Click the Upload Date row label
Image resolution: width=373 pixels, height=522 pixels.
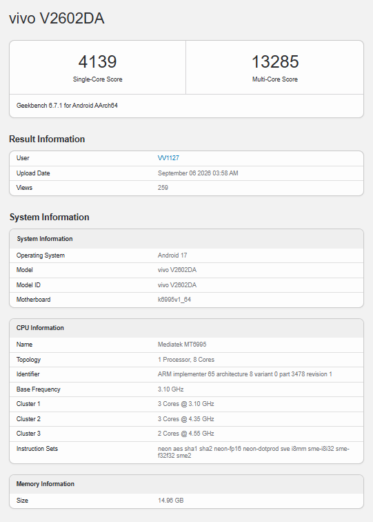point(33,173)
